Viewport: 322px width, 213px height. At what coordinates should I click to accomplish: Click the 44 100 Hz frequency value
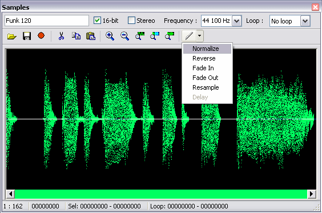[x=216, y=21]
